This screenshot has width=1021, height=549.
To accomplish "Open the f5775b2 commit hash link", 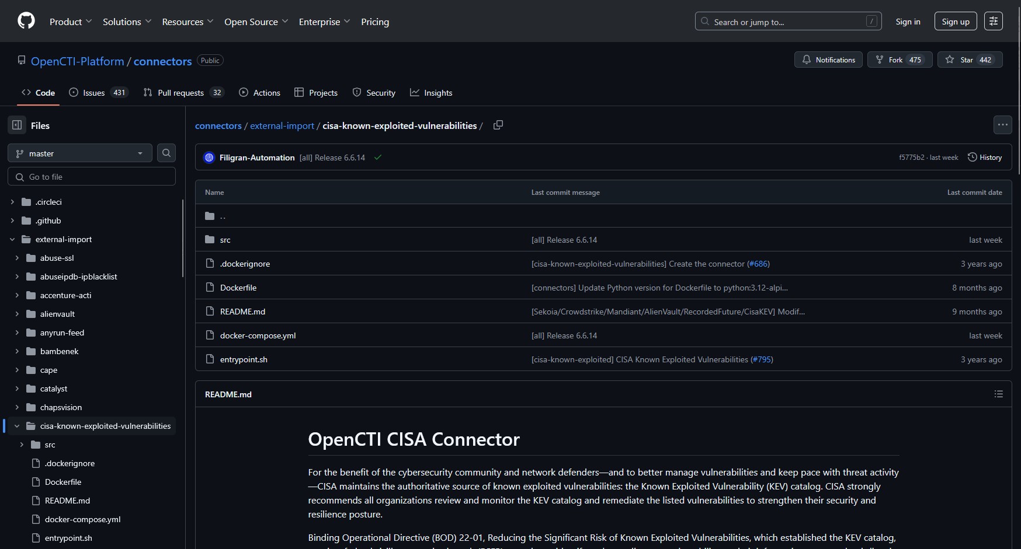I will pyautogui.click(x=911, y=158).
